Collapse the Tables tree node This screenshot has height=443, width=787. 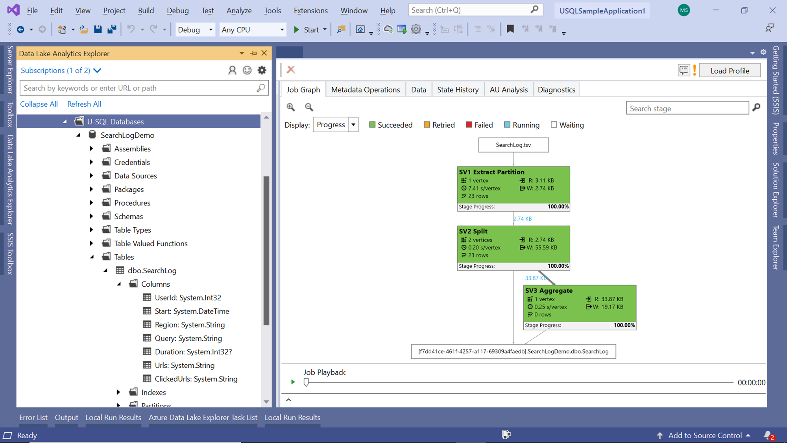click(x=92, y=257)
